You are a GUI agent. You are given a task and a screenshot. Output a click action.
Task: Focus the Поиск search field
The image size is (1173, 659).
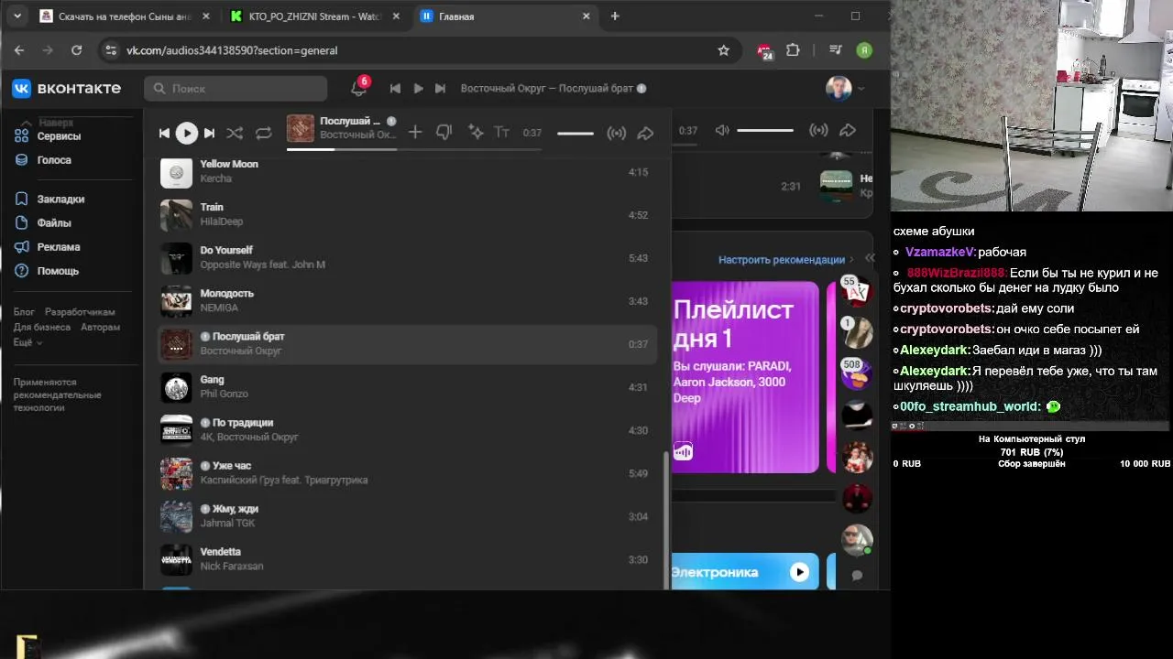click(236, 89)
